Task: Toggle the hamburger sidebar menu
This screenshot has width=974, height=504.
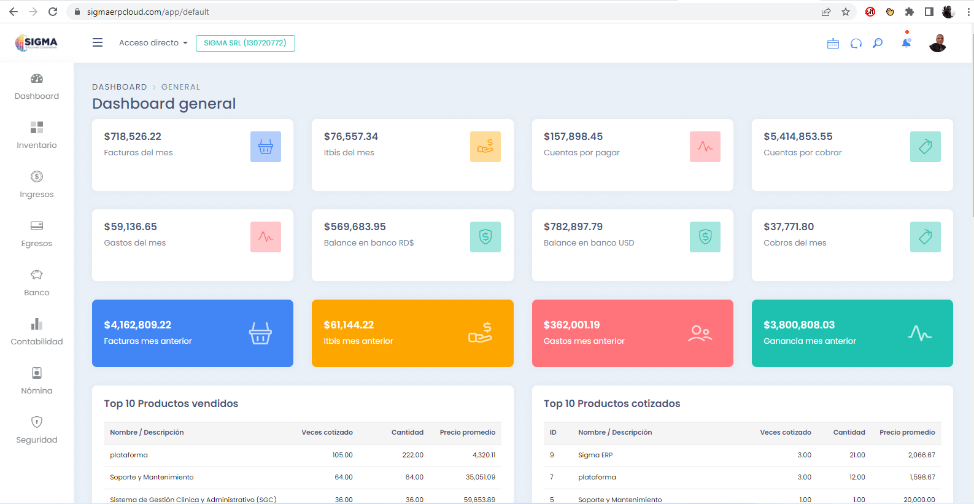Action: coord(98,42)
